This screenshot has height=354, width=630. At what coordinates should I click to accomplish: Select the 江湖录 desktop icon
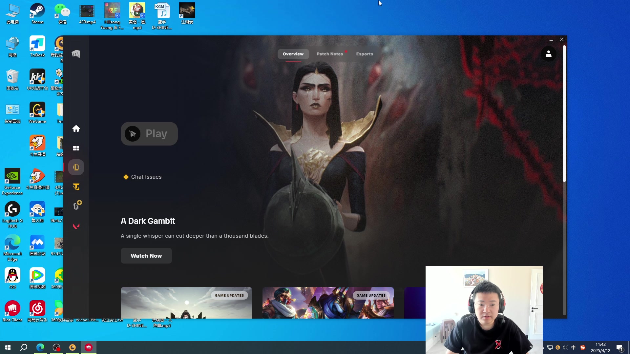tap(187, 14)
